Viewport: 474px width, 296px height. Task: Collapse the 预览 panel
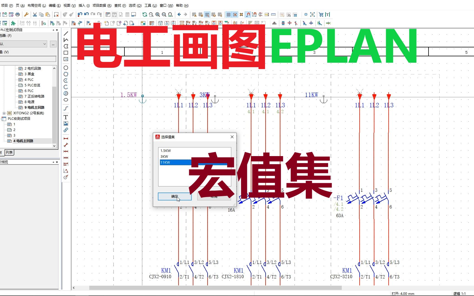(x=53, y=162)
